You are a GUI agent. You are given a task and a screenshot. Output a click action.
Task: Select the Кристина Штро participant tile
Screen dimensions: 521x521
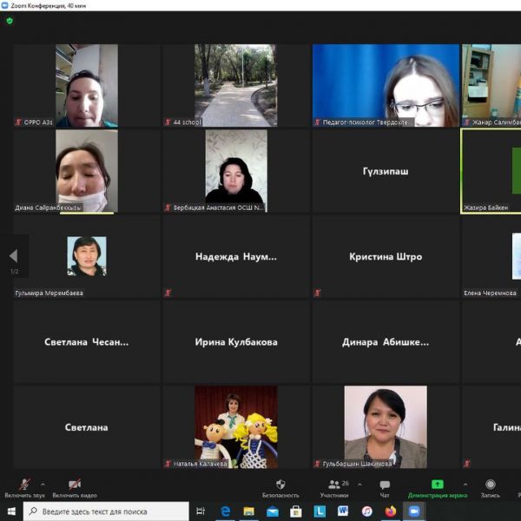[x=386, y=256]
